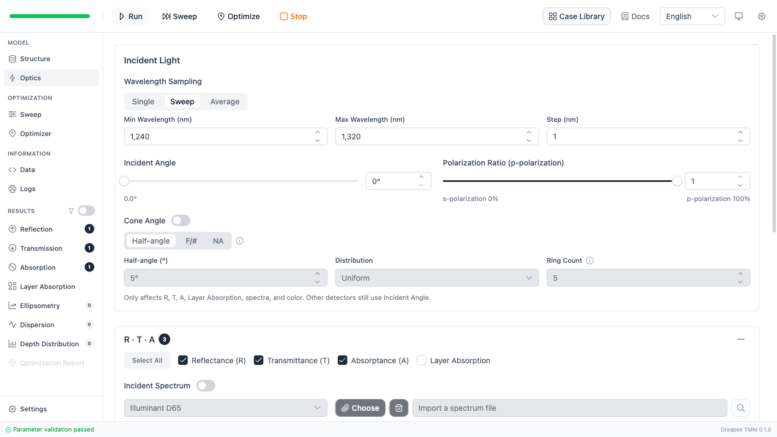Enable the Cone Angle switch
Image resolution: width=777 pixels, height=437 pixels.
(181, 221)
